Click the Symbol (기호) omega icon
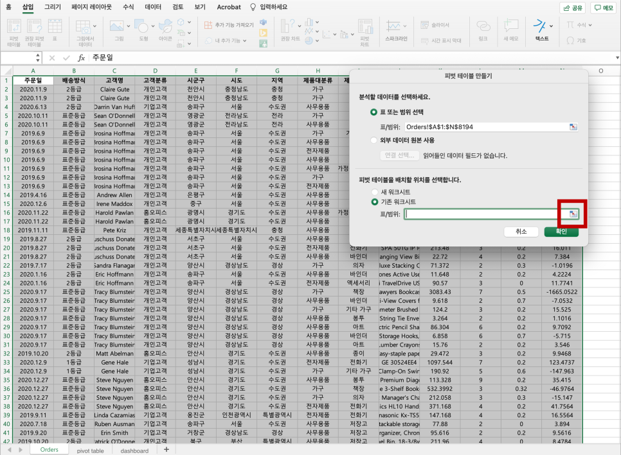This screenshot has width=621, height=455. 570,40
